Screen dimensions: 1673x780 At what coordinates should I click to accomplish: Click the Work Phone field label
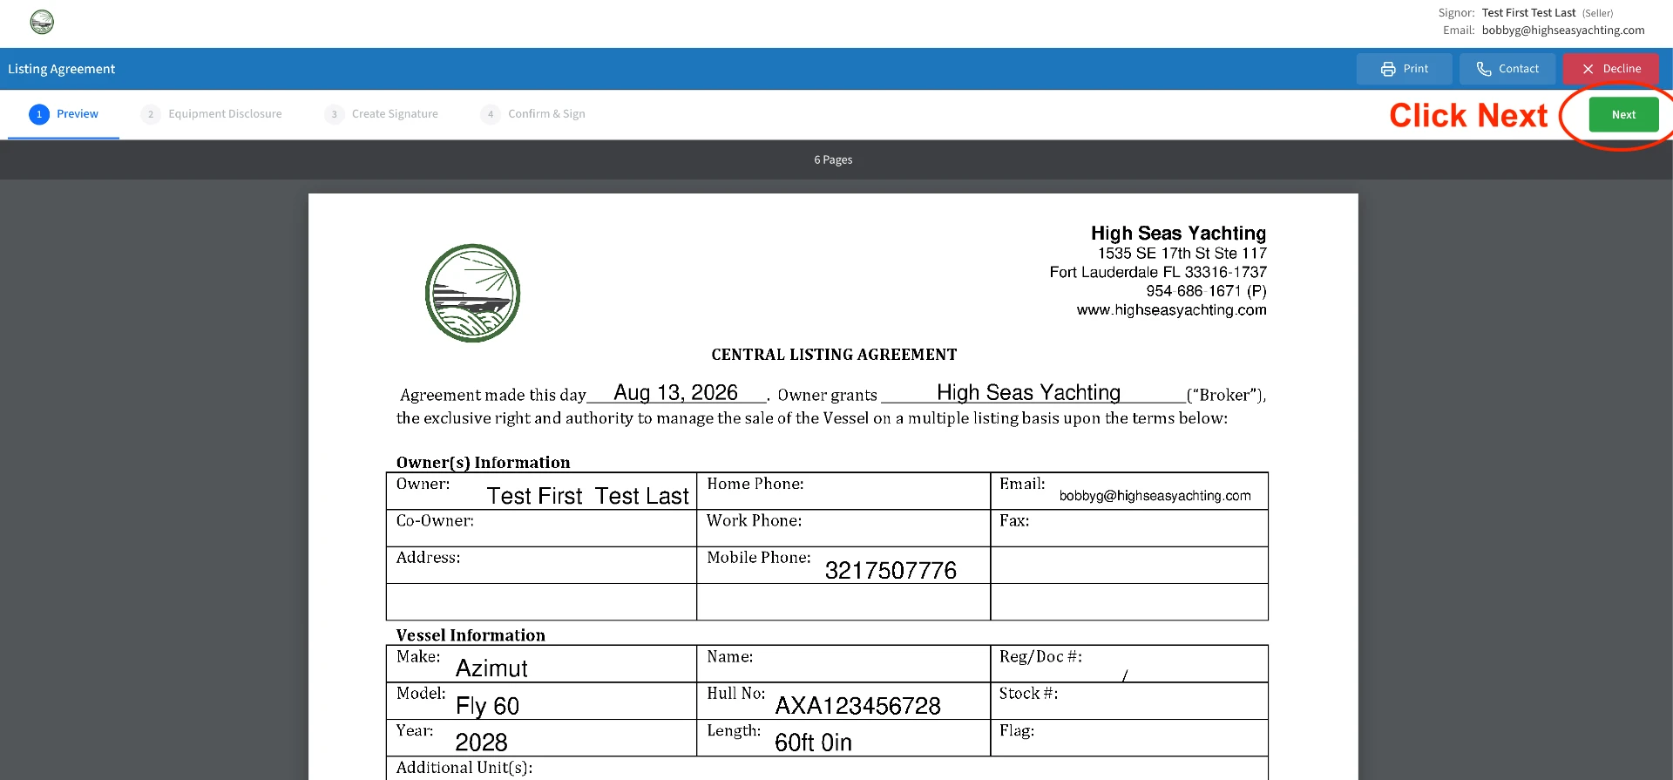click(754, 521)
